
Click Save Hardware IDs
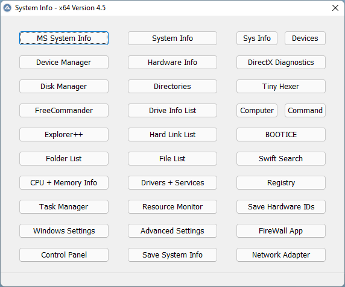pos(281,207)
